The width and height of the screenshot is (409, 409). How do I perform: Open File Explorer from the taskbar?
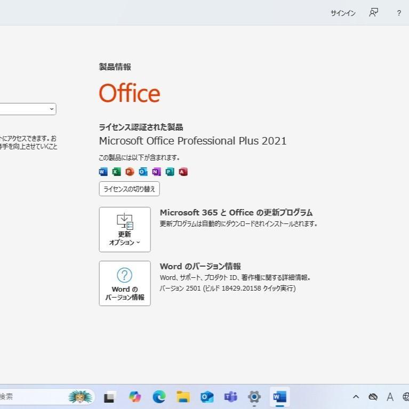183,397
